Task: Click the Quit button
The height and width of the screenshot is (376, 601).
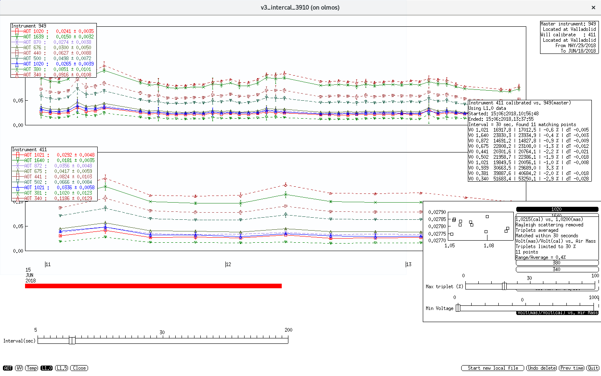Action: (593, 368)
